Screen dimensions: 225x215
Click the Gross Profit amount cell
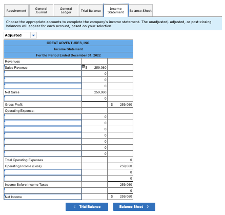pyautogui.click(x=120, y=105)
